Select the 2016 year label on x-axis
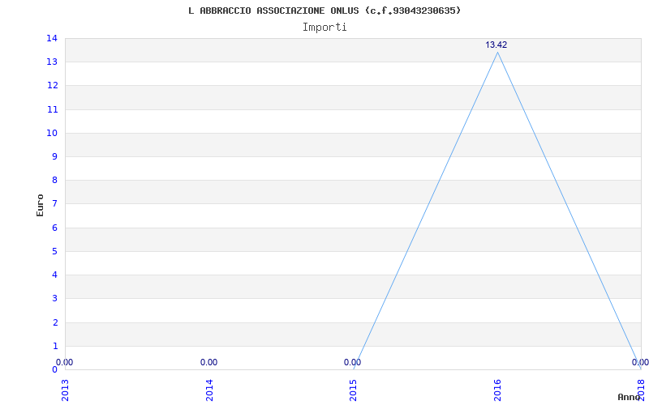 tap(497, 390)
